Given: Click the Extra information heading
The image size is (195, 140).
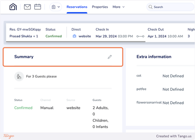Looking at the screenshot, I should point(154,57).
